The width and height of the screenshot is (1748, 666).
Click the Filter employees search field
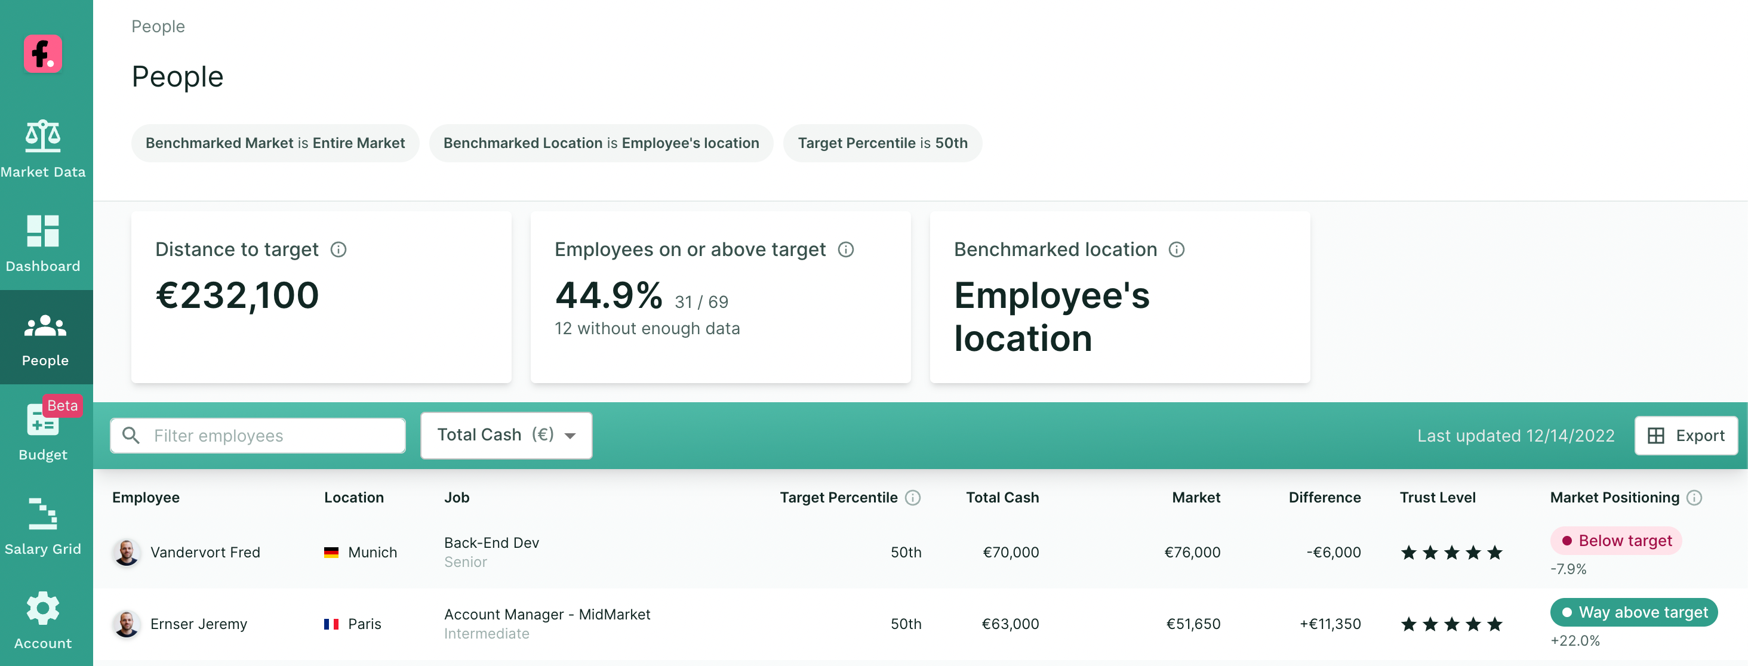point(257,436)
